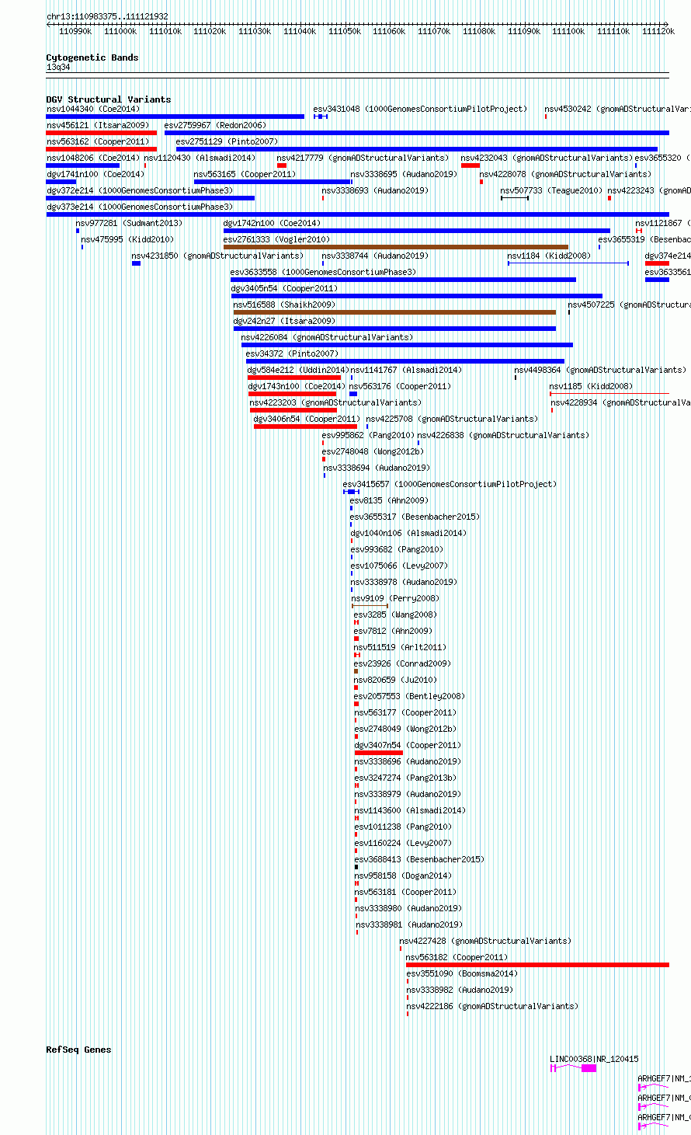Open variant esv995862 (Pang2010)
This screenshot has height=1135, width=691.
coord(369,435)
